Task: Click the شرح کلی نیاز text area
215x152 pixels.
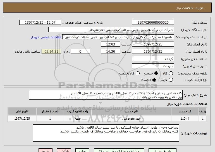Action: 106,95
